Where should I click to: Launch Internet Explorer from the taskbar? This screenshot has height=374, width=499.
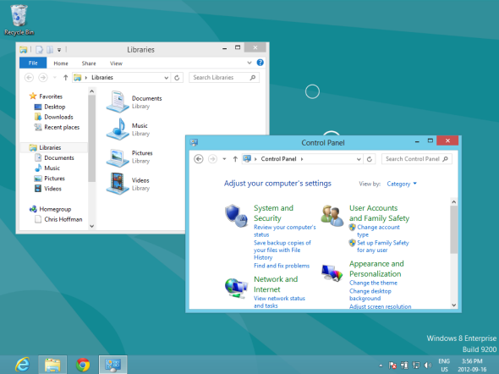click(x=23, y=365)
